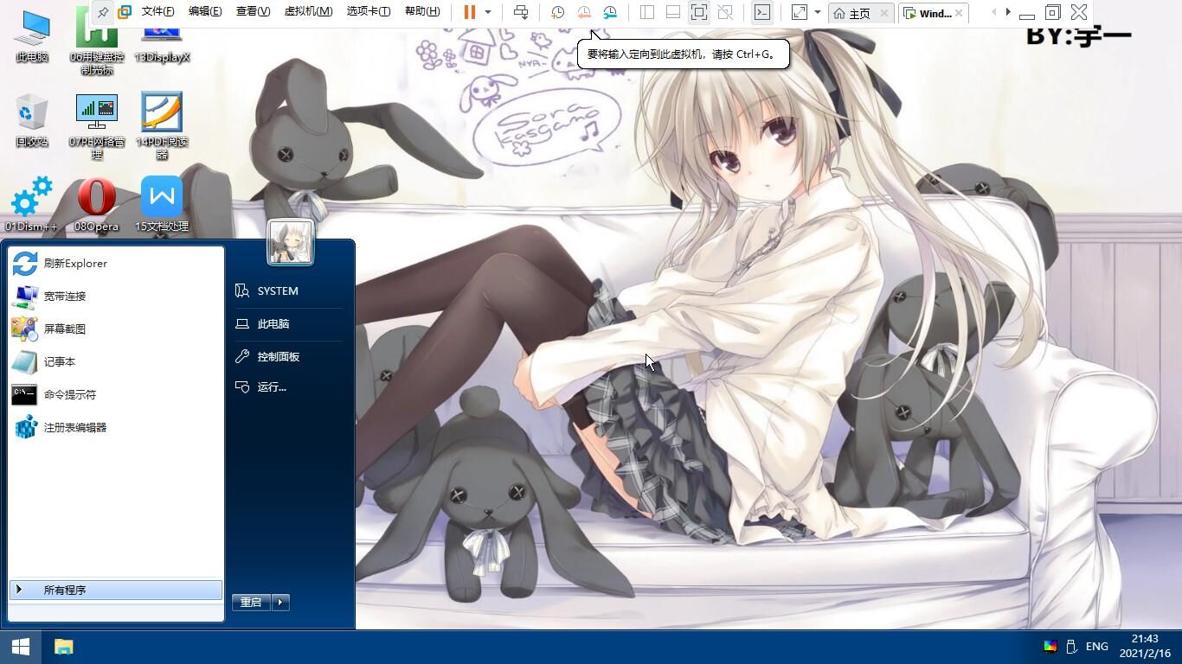Open Registry Editor (注册表编辑器) from Start menu

(75, 427)
